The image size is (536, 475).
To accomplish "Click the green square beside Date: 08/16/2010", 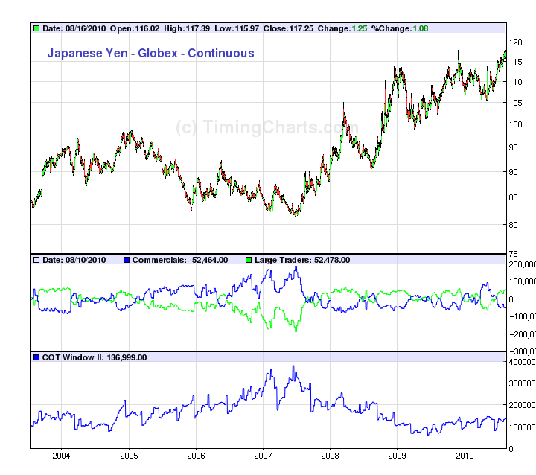I will point(36,28).
